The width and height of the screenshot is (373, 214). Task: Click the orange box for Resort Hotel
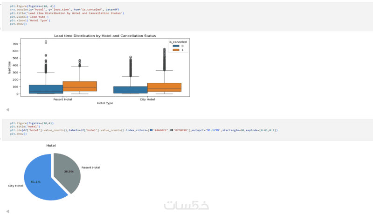(x=80, y=87)
